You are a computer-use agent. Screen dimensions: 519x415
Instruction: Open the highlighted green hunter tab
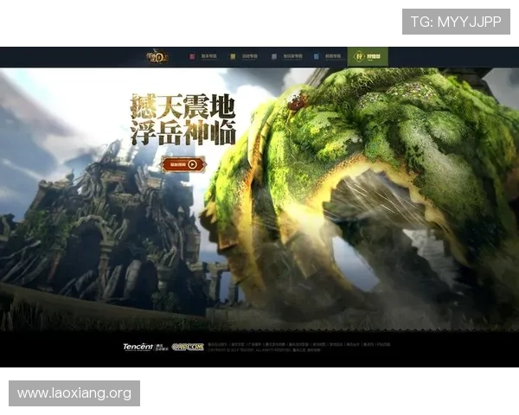click(368, 56)
